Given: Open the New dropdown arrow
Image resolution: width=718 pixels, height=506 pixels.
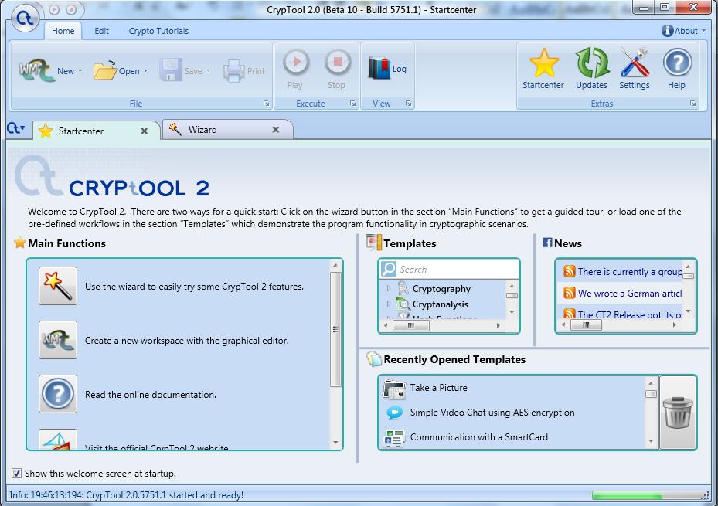Looking at the screenshot, I should (80, 71).
